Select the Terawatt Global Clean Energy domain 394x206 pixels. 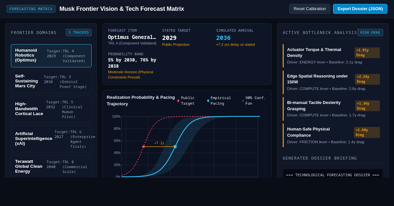[51, 166]
